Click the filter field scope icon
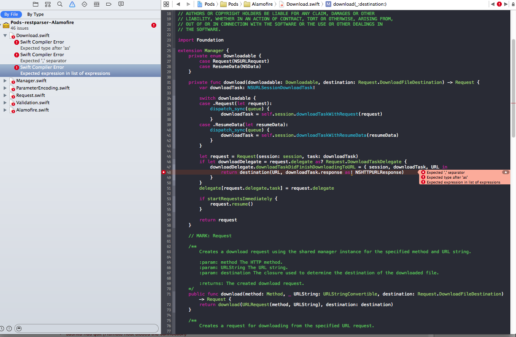Viewport: 516px width, 337px height. 19,328
